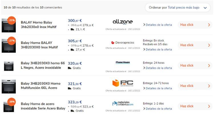Click the allzone merchant logo

click(x=123, y=22)
